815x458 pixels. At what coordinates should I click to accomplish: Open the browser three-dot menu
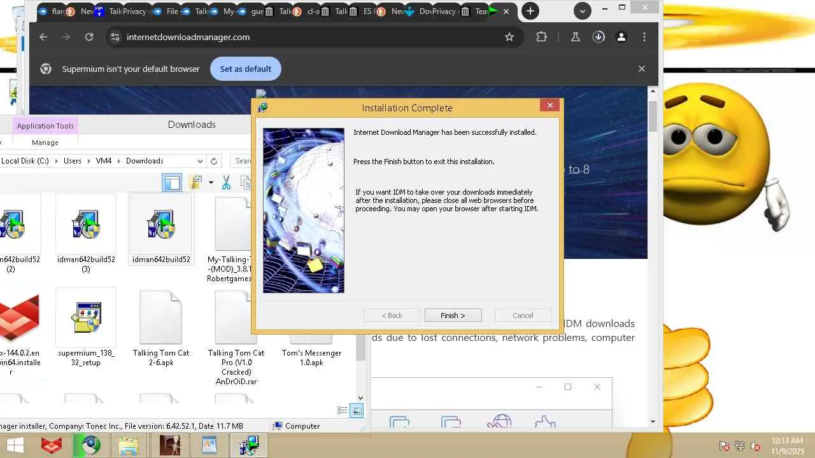click(x=644, y=37)
